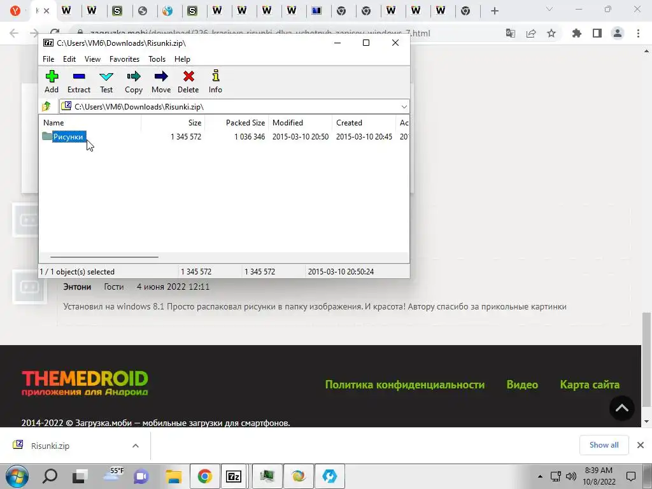Image resolution: width=652 pixels, height=489 pixels.
Task: Click the scroll-to-top round button
Action: tap(622, 408)
